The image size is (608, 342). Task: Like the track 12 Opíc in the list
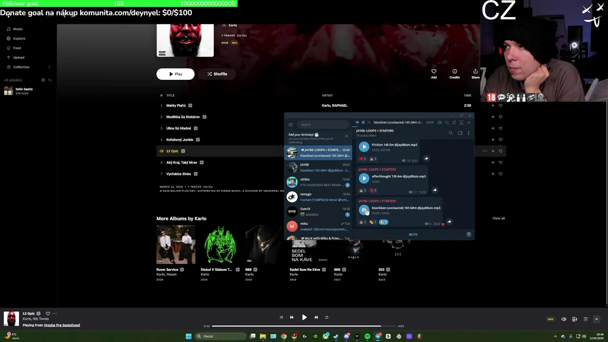(500, 151)
